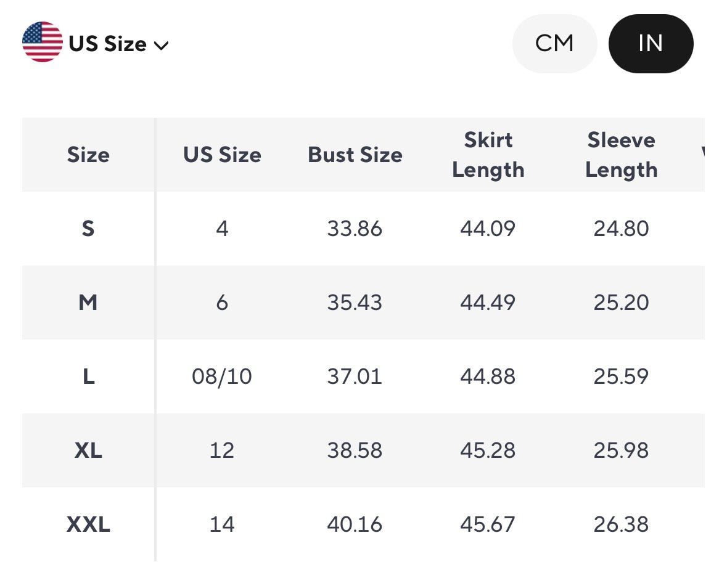Select the XL size row label
The width and height of the screenshot is (727, 570).
click(88, 450)
